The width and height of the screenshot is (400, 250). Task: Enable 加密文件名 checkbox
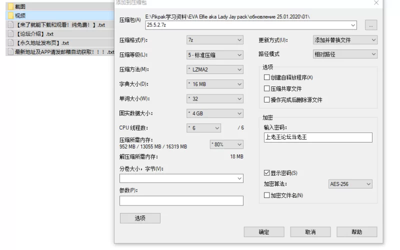[x=267, y=195]
